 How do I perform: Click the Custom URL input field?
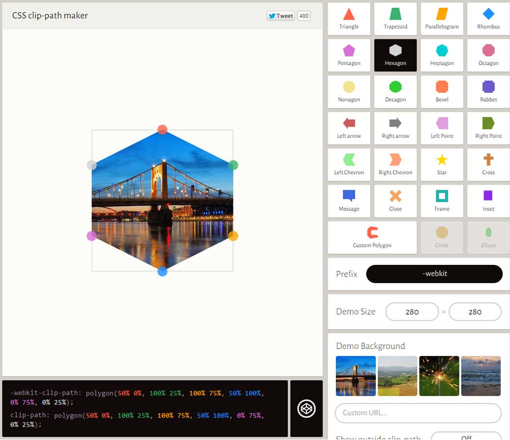click(x=418, y=414)
